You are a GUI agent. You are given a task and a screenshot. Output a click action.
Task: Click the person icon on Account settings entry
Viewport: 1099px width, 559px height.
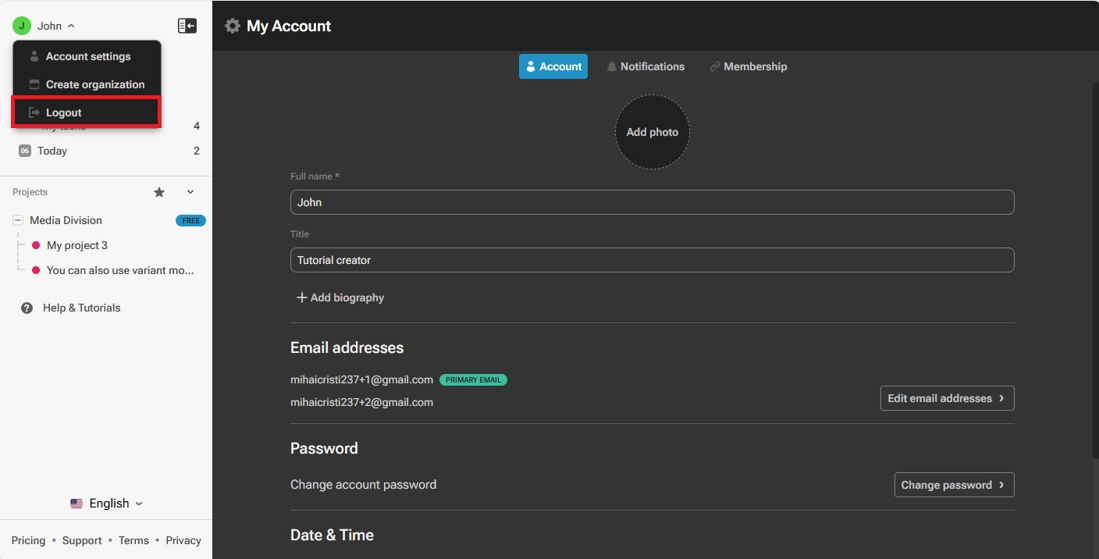coord(33,55)
